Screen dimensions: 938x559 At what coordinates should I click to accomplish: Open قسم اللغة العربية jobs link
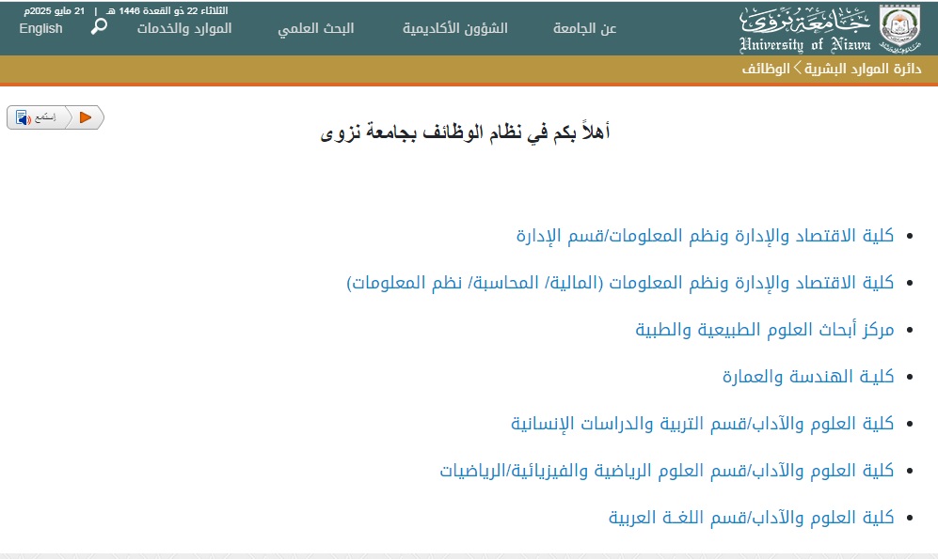point(751,518)
